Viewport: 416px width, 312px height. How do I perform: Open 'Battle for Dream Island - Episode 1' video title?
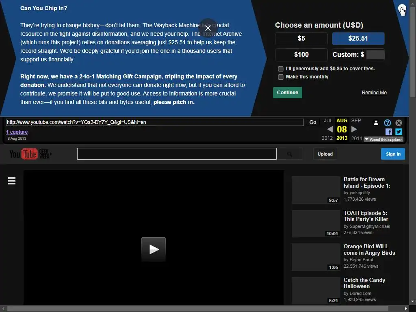pyautogui.click(x=367, y=182)
